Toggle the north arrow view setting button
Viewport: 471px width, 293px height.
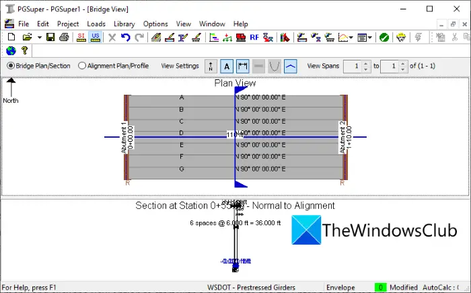click(211, 66)
